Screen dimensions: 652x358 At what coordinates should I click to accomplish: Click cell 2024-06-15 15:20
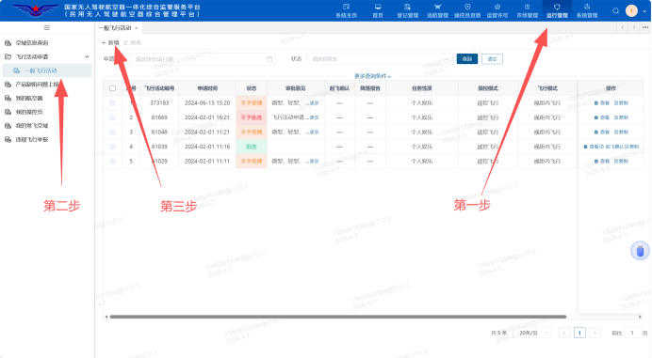pos(207,102)
